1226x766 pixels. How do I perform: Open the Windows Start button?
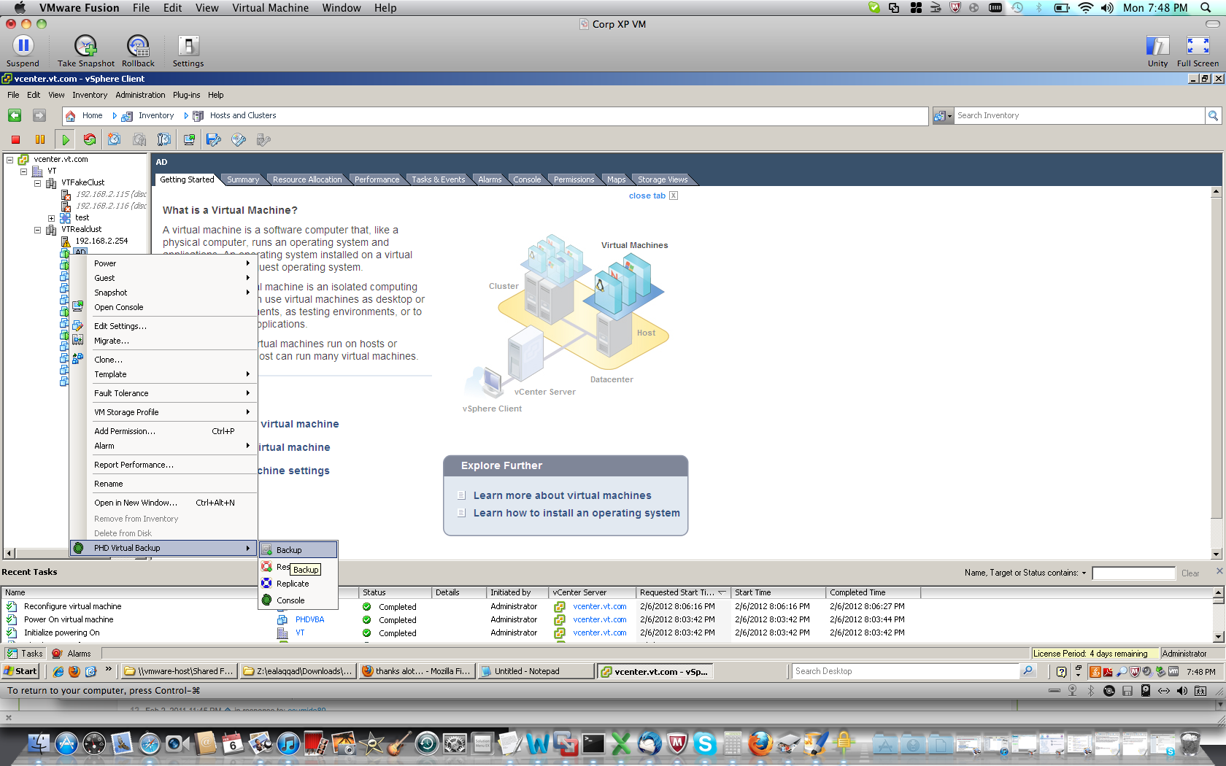(x=20, y=671)
